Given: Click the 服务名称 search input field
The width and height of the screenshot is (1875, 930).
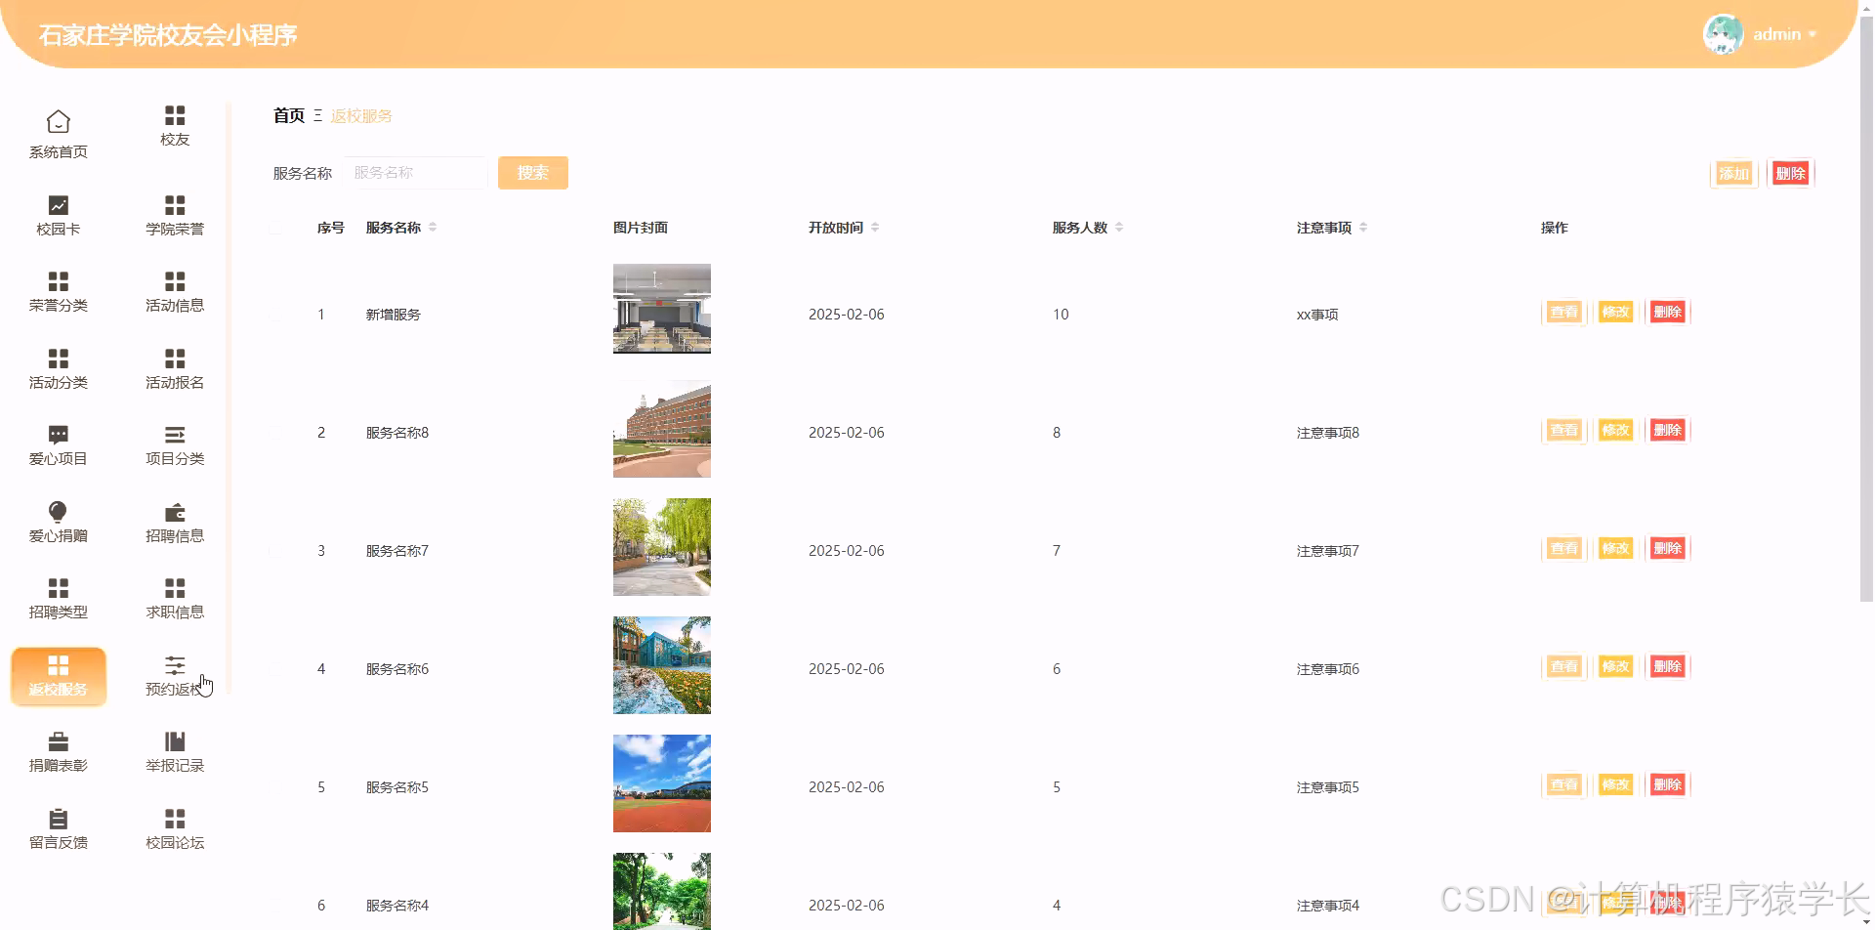Looking at the screenshot, I should pyautogui.click(x=415, y=172).
